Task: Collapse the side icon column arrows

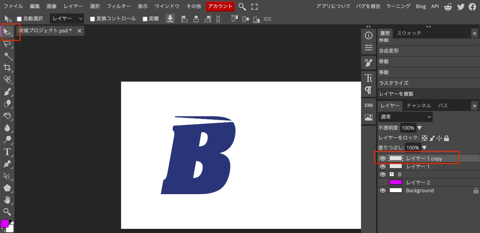Action: (x=368, y=26)
